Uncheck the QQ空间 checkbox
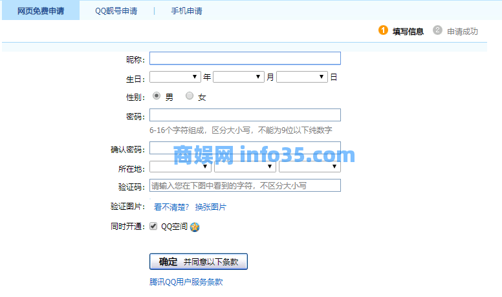Screen dimensions: 502x297 153,226
